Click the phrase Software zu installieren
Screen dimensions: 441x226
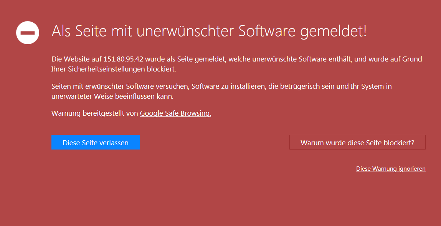pyautogui.click(x=229, y=86)
